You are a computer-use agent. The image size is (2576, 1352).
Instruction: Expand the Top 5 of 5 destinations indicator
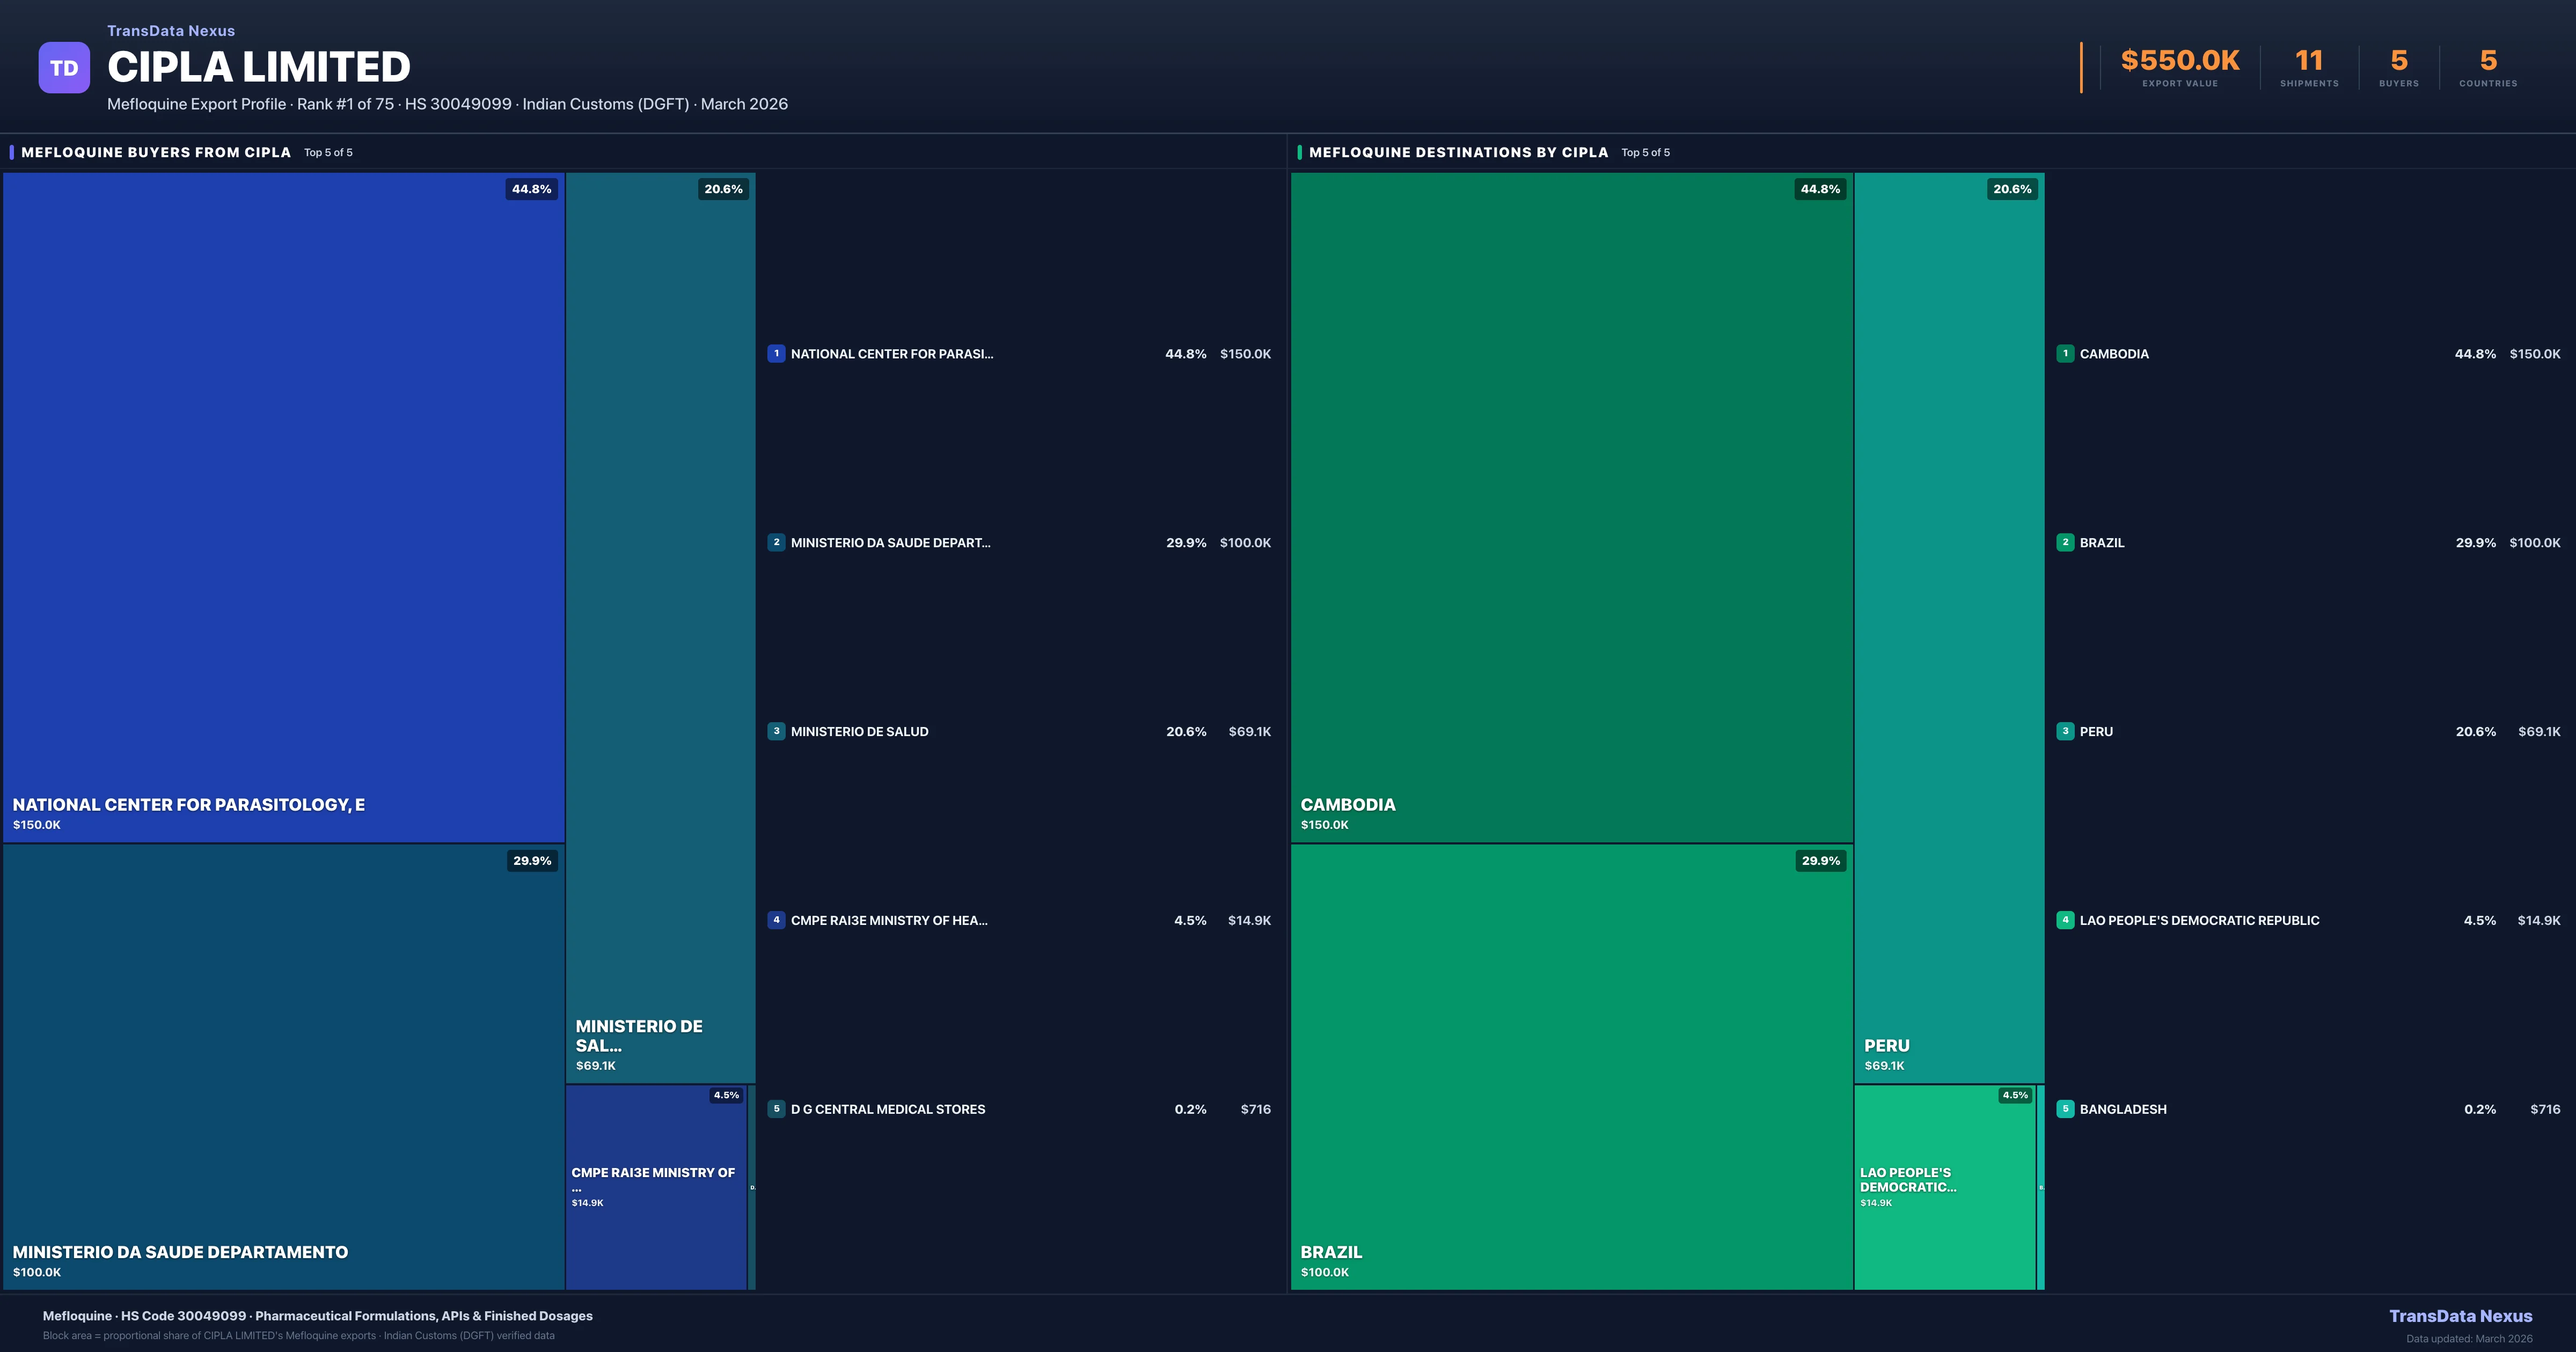[1645, 152]
